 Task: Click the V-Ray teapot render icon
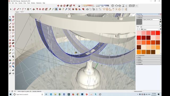[116, 6]
